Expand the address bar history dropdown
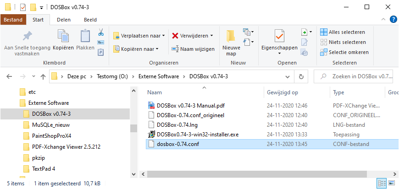The height and width of the screenshot is (189, 399). click(x=288, y=76)
